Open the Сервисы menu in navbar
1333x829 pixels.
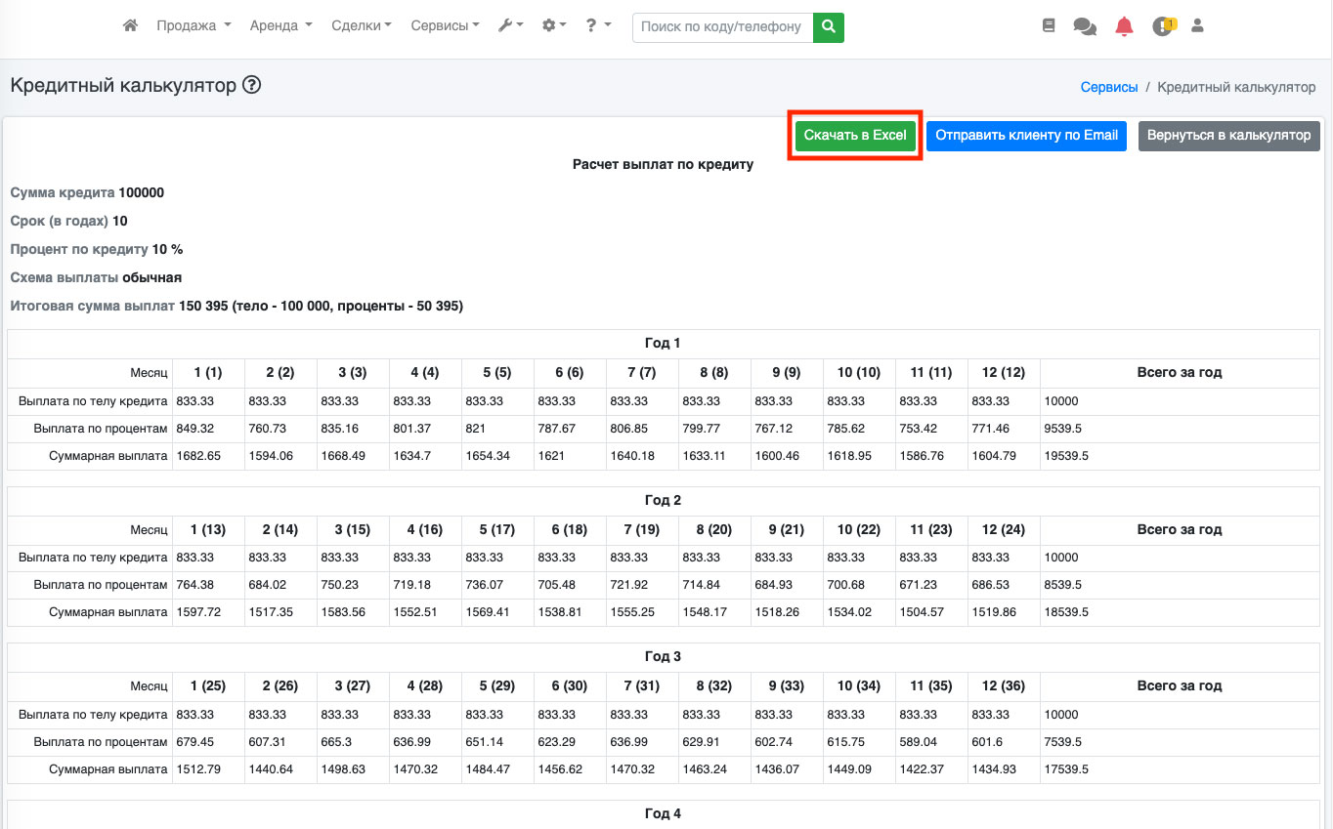coord(445,26)
